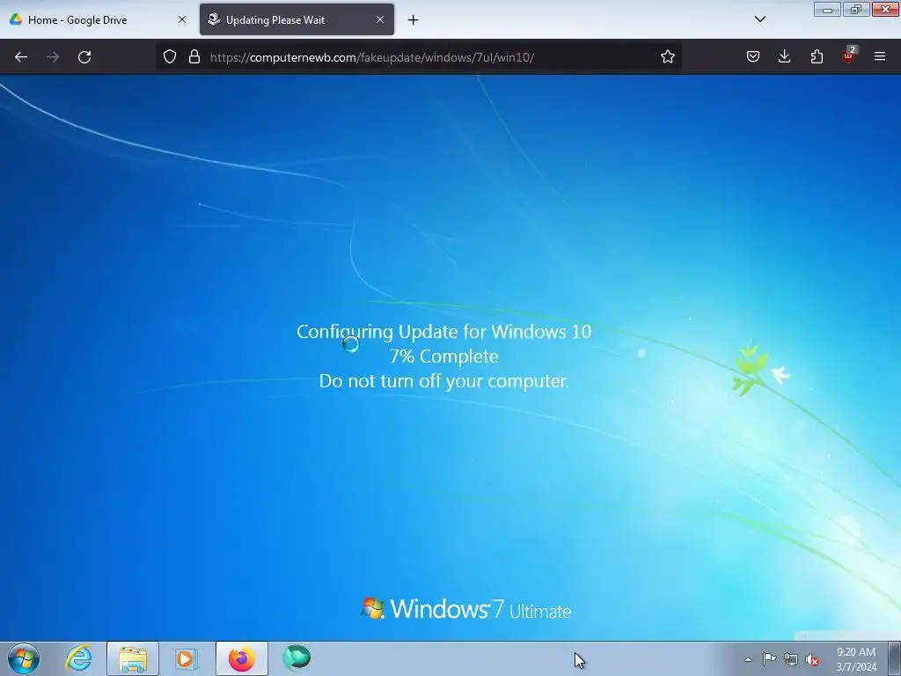Screen dimensions: 901x676
Task: Open the Firefox downloads panel
Action: (x=784, y=57)
